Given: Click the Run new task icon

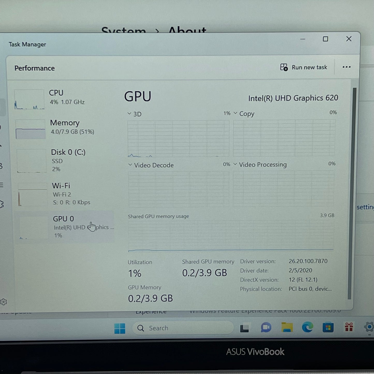Looking at the screenshot, I should (284, 67).
